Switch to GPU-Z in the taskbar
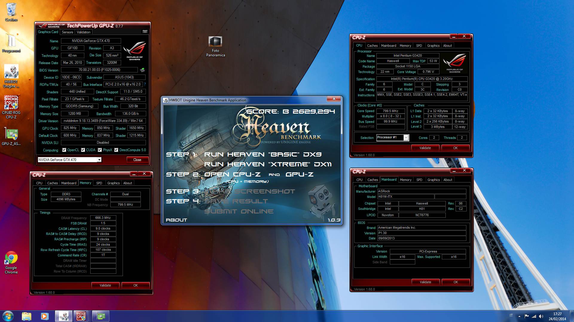The width and height of the screenshot is (574, 322). [101, 316]
